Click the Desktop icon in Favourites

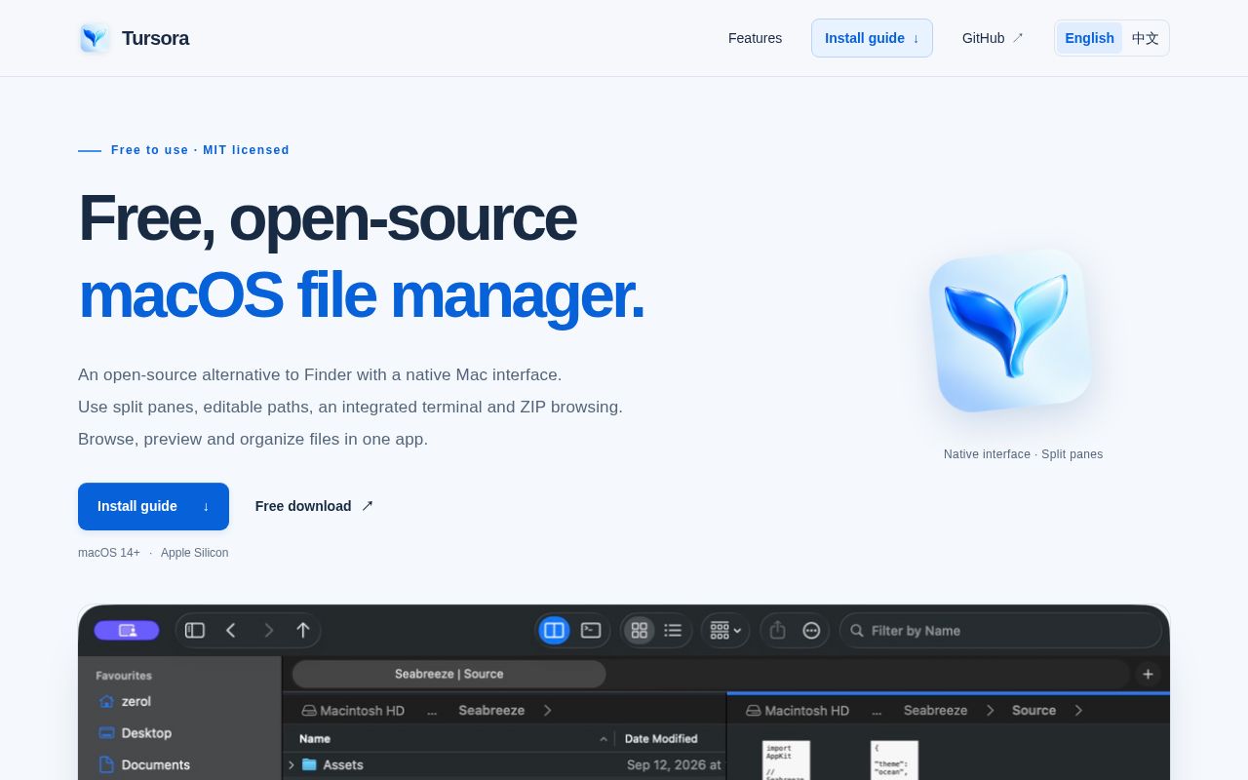pos(106,733)
